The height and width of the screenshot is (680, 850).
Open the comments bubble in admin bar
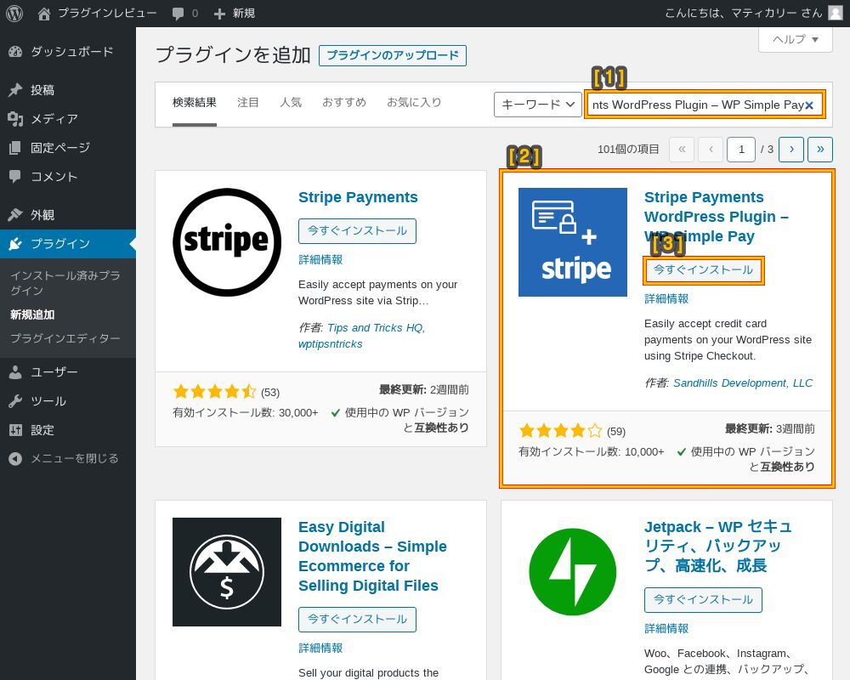click(x=178, y=14)
